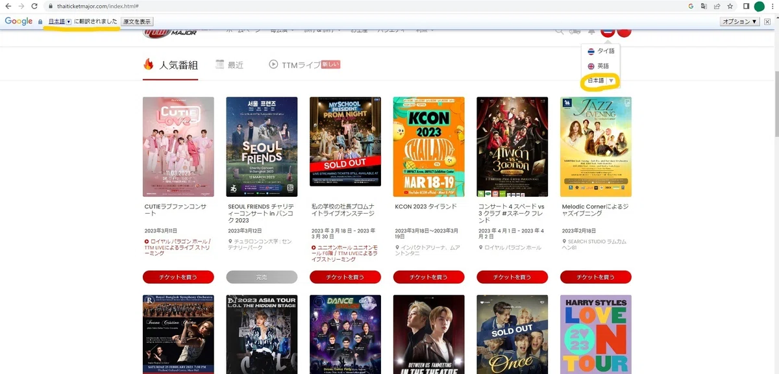Open the CUTIE Love concert poster
This screenshot has height=374, width=779.
[x=179, y=147]
